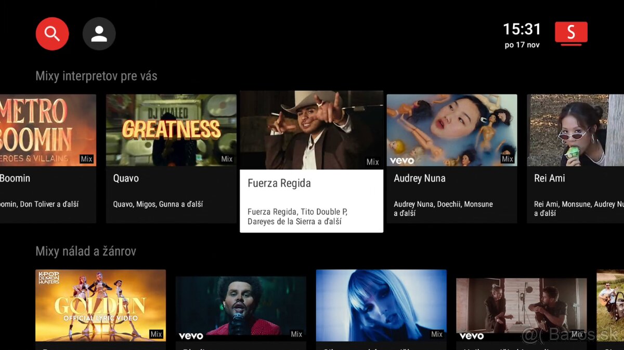
Task: Open the Rei Ami mix thumbnail
Action: coord(575,130)
